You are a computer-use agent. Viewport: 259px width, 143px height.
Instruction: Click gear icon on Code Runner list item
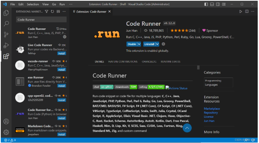65,37
